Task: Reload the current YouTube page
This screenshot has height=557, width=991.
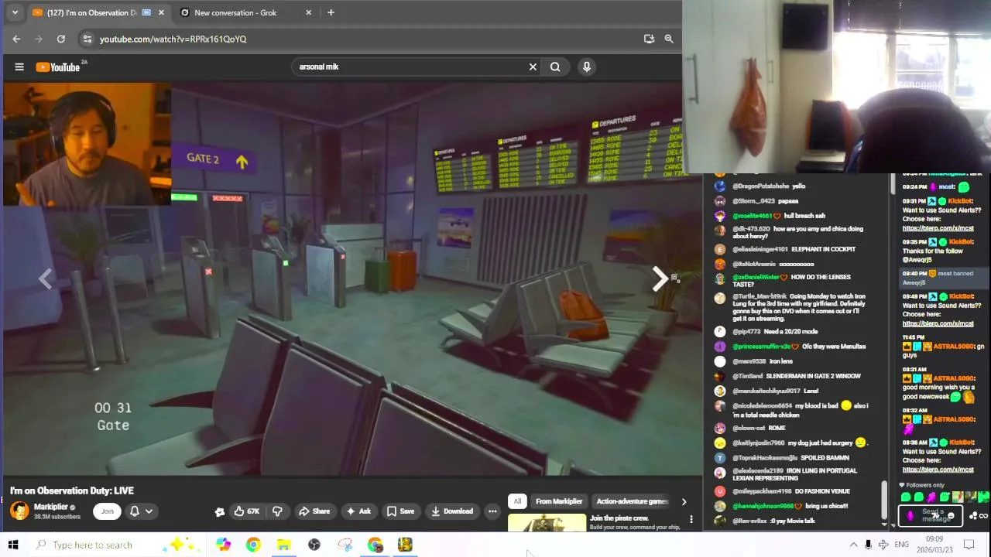Action: point(61,39)
